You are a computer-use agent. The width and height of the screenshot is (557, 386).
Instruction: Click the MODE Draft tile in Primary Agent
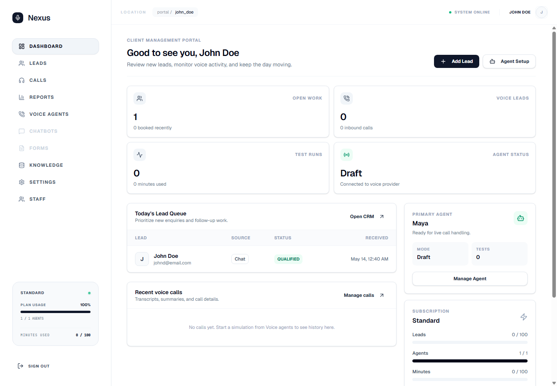[440, 254]
